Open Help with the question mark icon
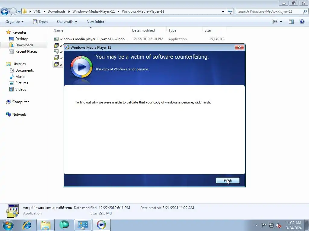The height and width of the screenshot is (231, 309). pos(302,22)
